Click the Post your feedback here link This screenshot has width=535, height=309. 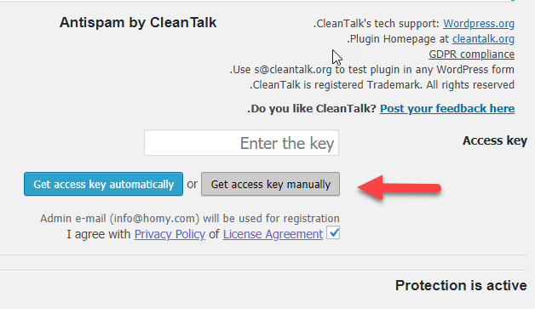click(x=447, y=108)
